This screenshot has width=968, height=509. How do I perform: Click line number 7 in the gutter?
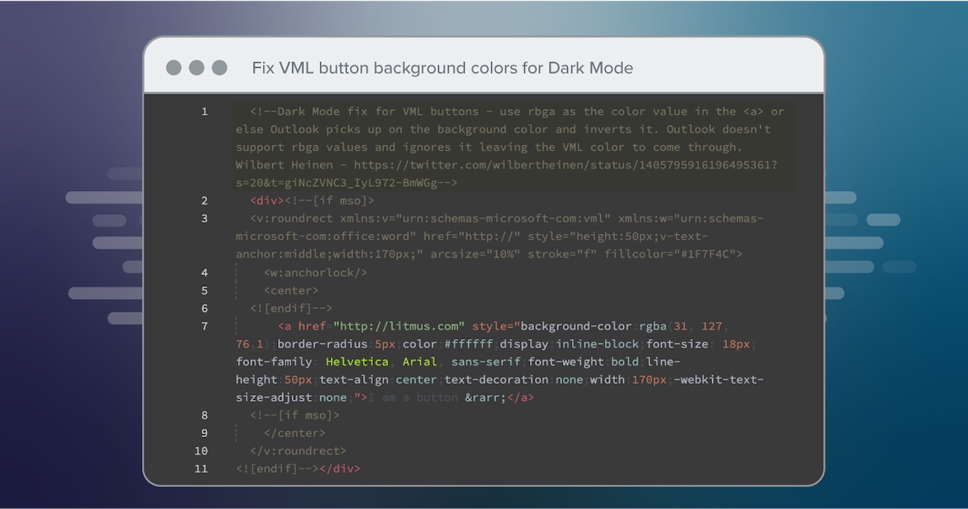204,326
